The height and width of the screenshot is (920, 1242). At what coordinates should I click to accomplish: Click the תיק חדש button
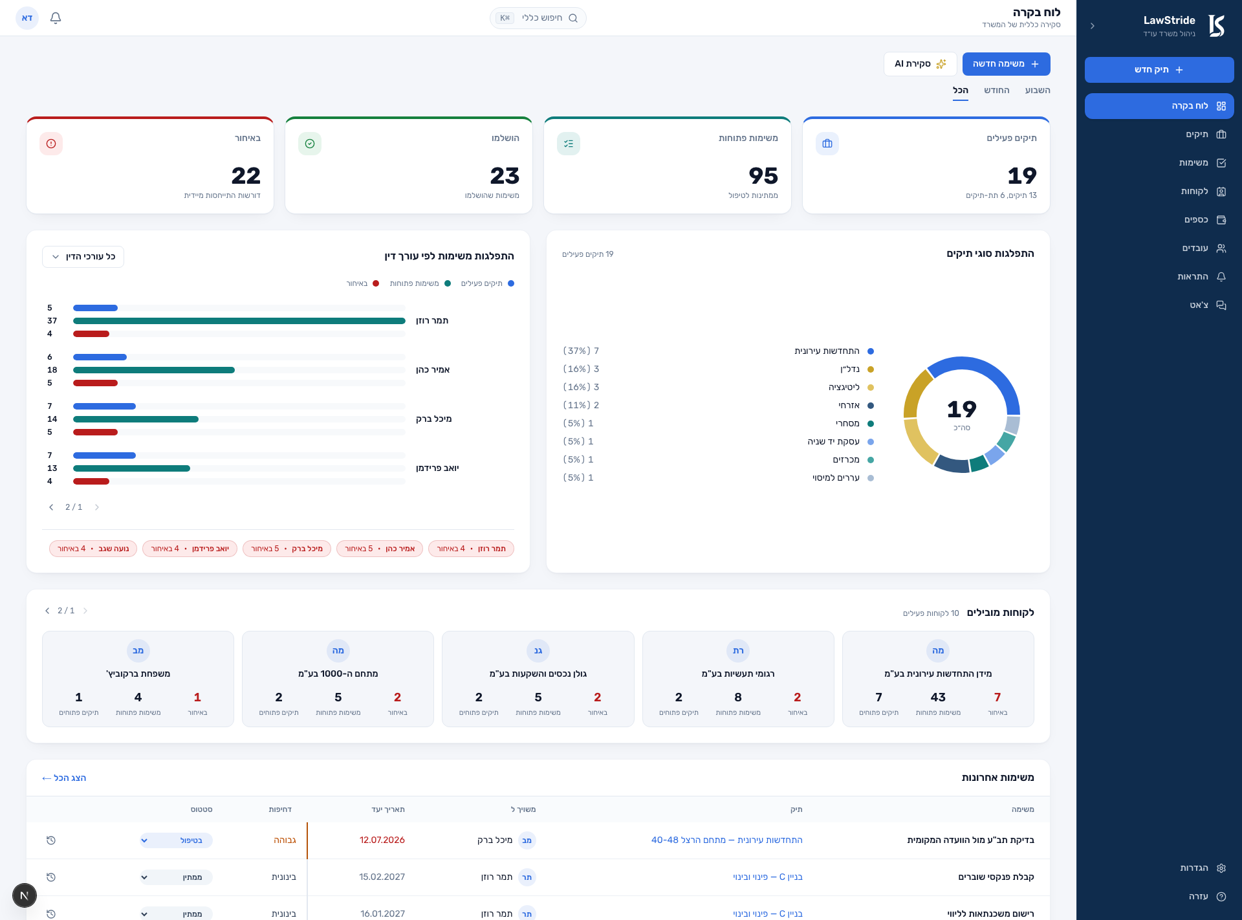(x=1159, y=70)
